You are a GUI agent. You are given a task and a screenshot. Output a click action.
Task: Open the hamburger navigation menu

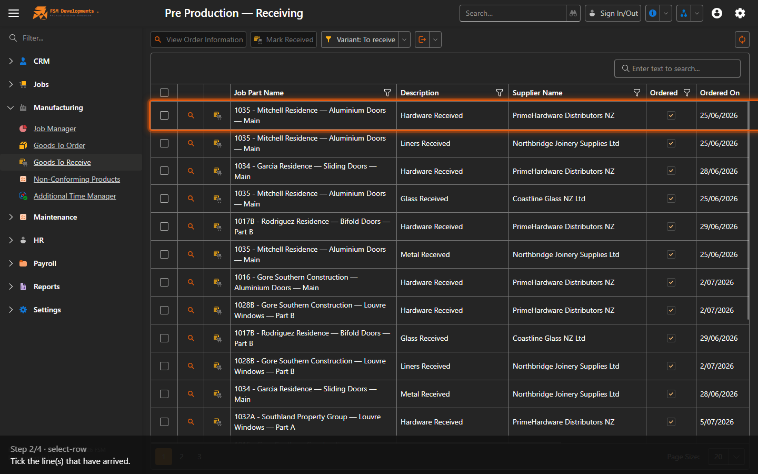(x=14, y=13)
